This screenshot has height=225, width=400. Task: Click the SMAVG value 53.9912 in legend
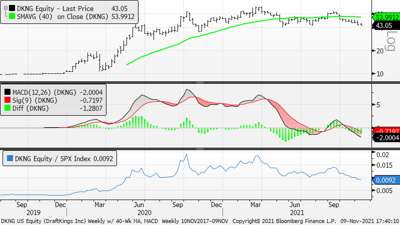pos(122,16)
